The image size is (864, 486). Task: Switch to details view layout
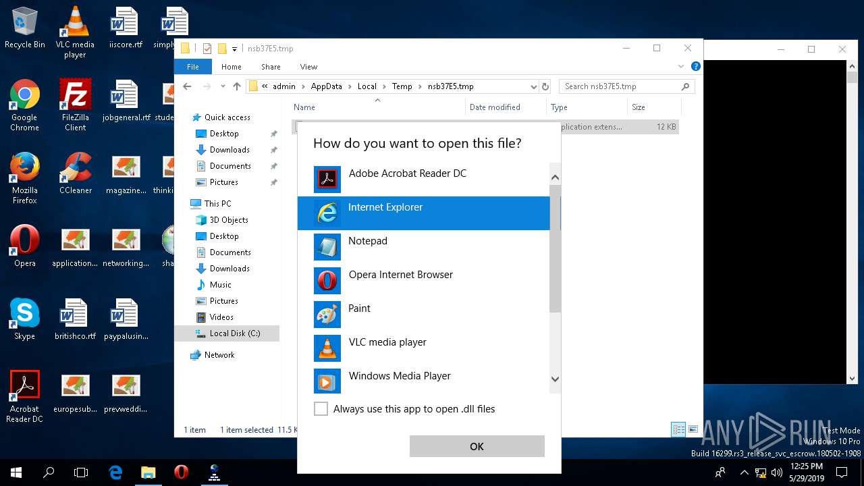678,429
